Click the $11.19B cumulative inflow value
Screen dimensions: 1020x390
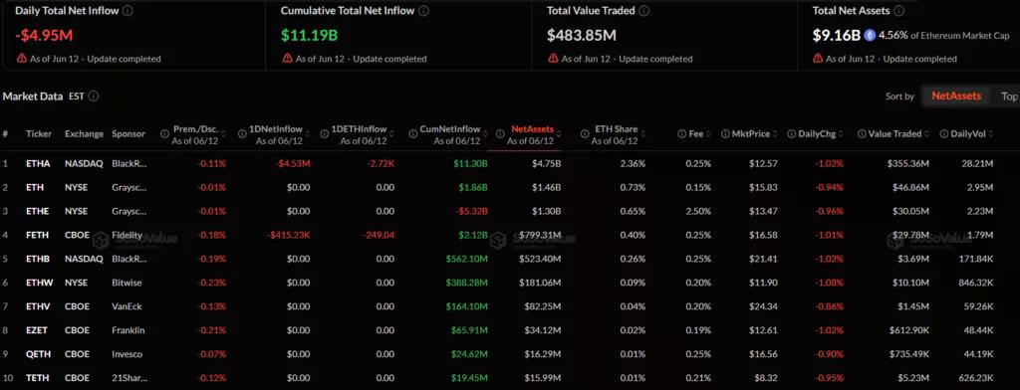tap(309, 35)
